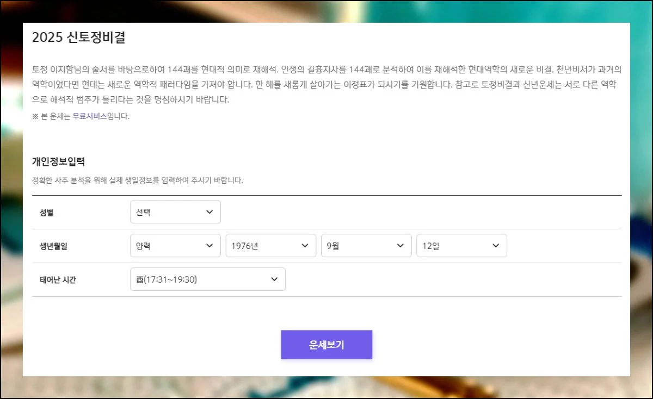Select the 9월 birth month dropdown
Viewport: 653px width, 399px height.
point(366,246)
